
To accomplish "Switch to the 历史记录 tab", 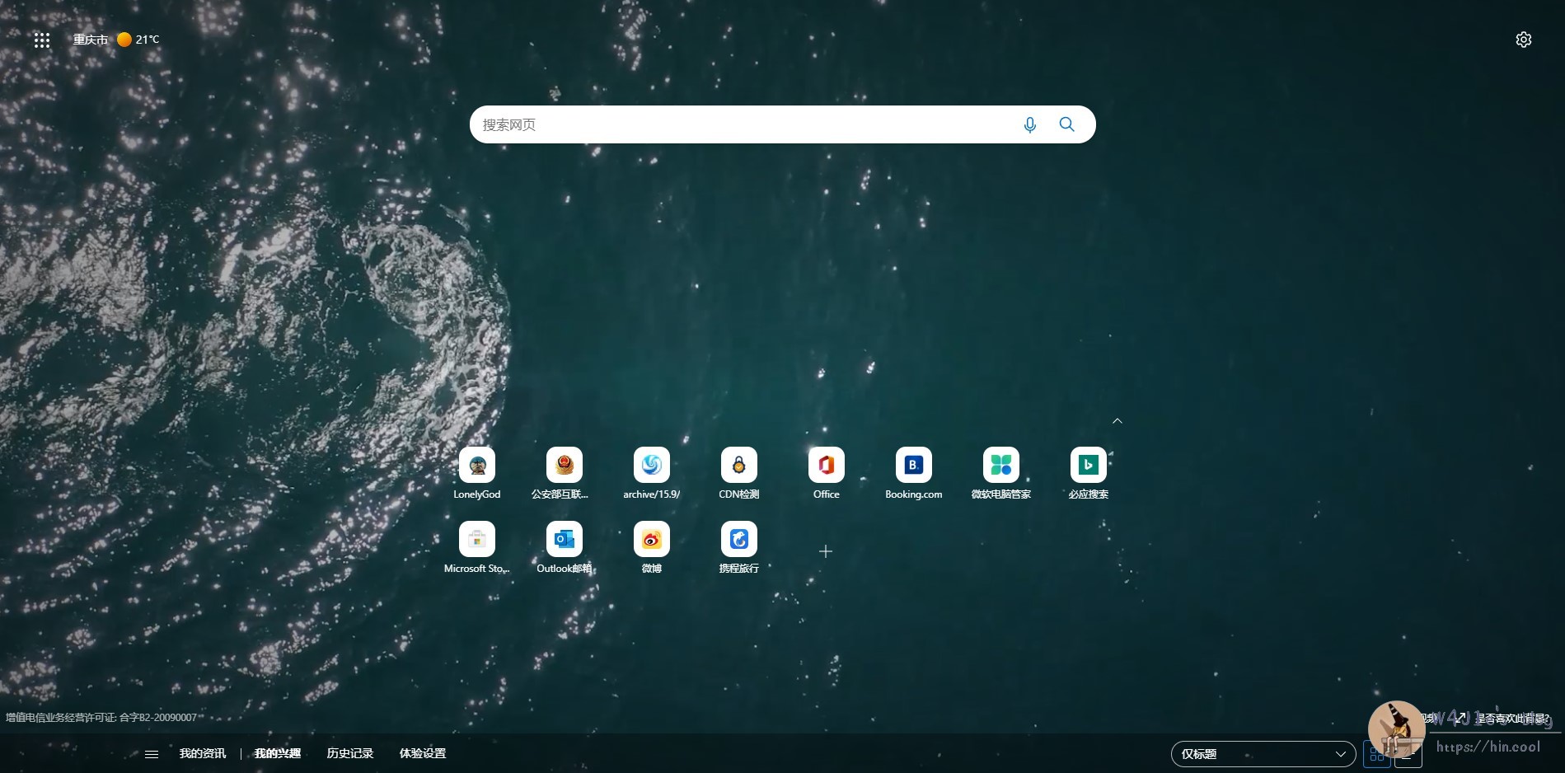I will [349, 752].
